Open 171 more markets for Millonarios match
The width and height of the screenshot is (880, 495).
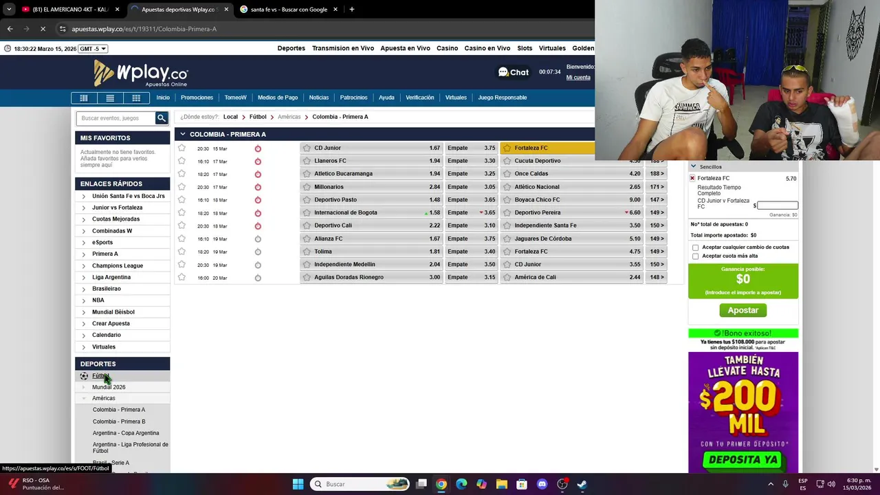point(657,187)
